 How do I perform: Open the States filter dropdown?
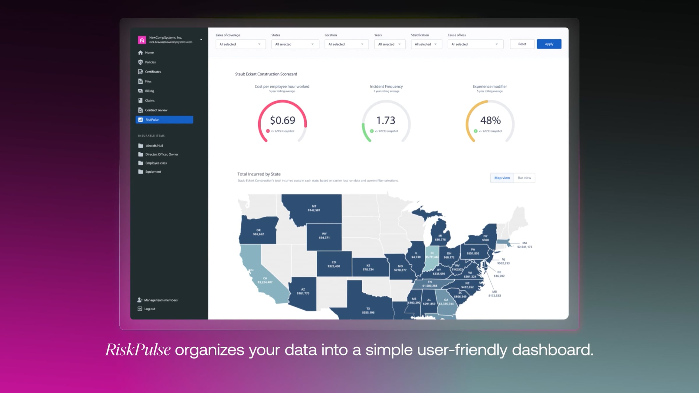click(x=295, y=44)
